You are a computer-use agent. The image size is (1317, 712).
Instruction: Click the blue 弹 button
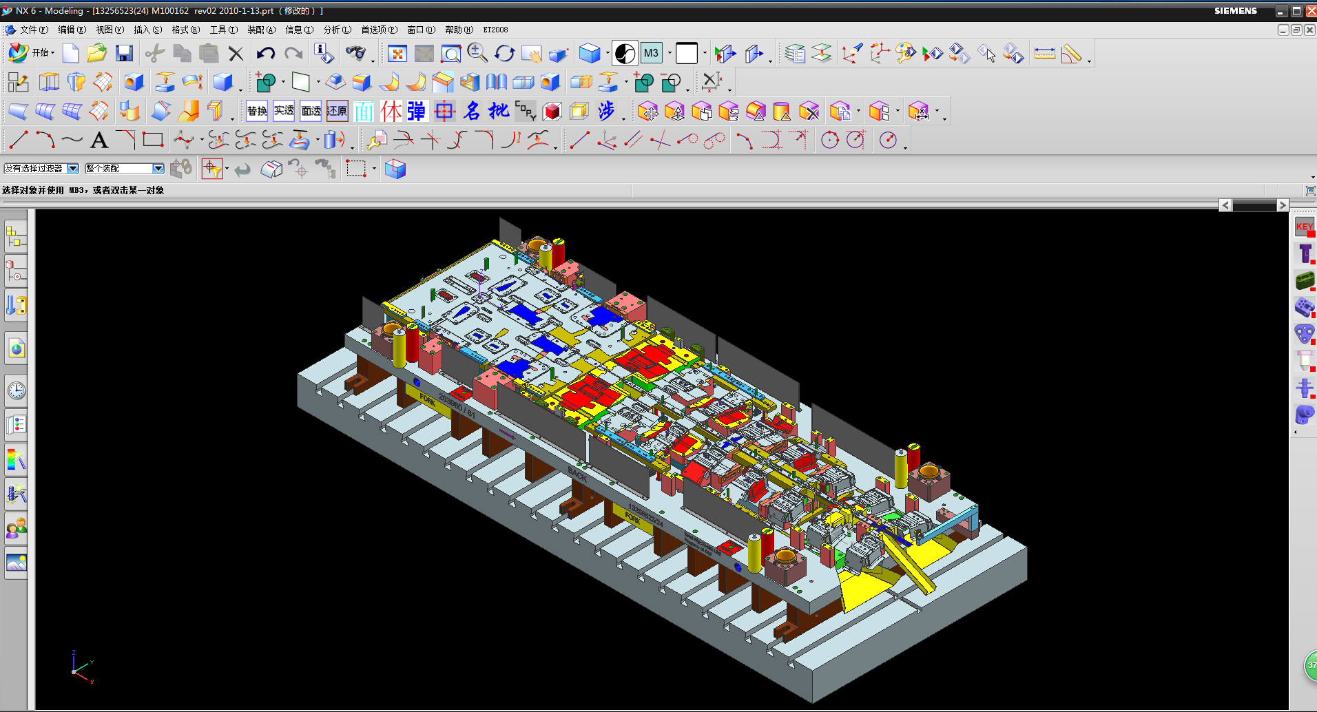417,111
